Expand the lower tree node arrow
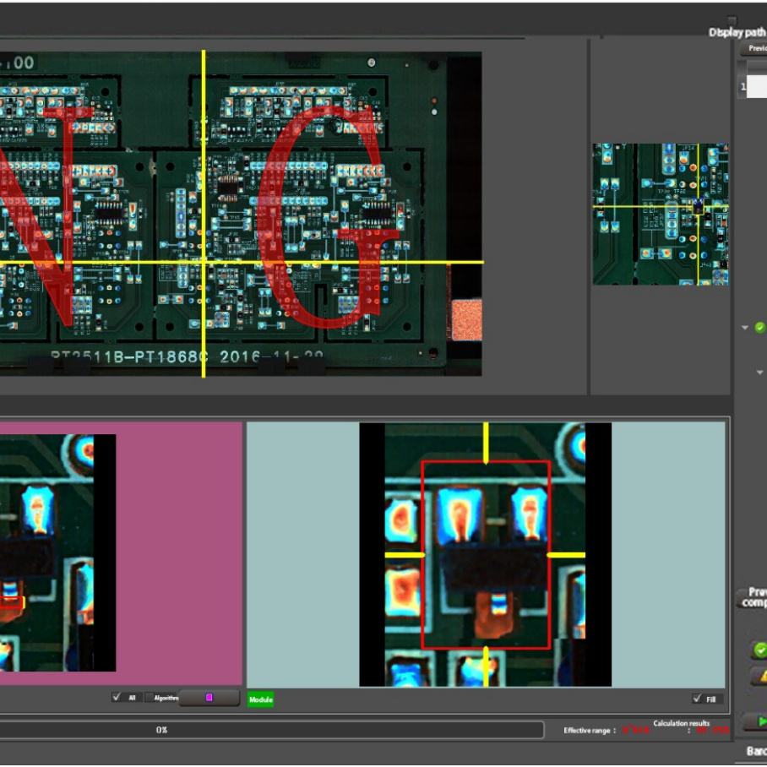 click(x=759, y=372)
